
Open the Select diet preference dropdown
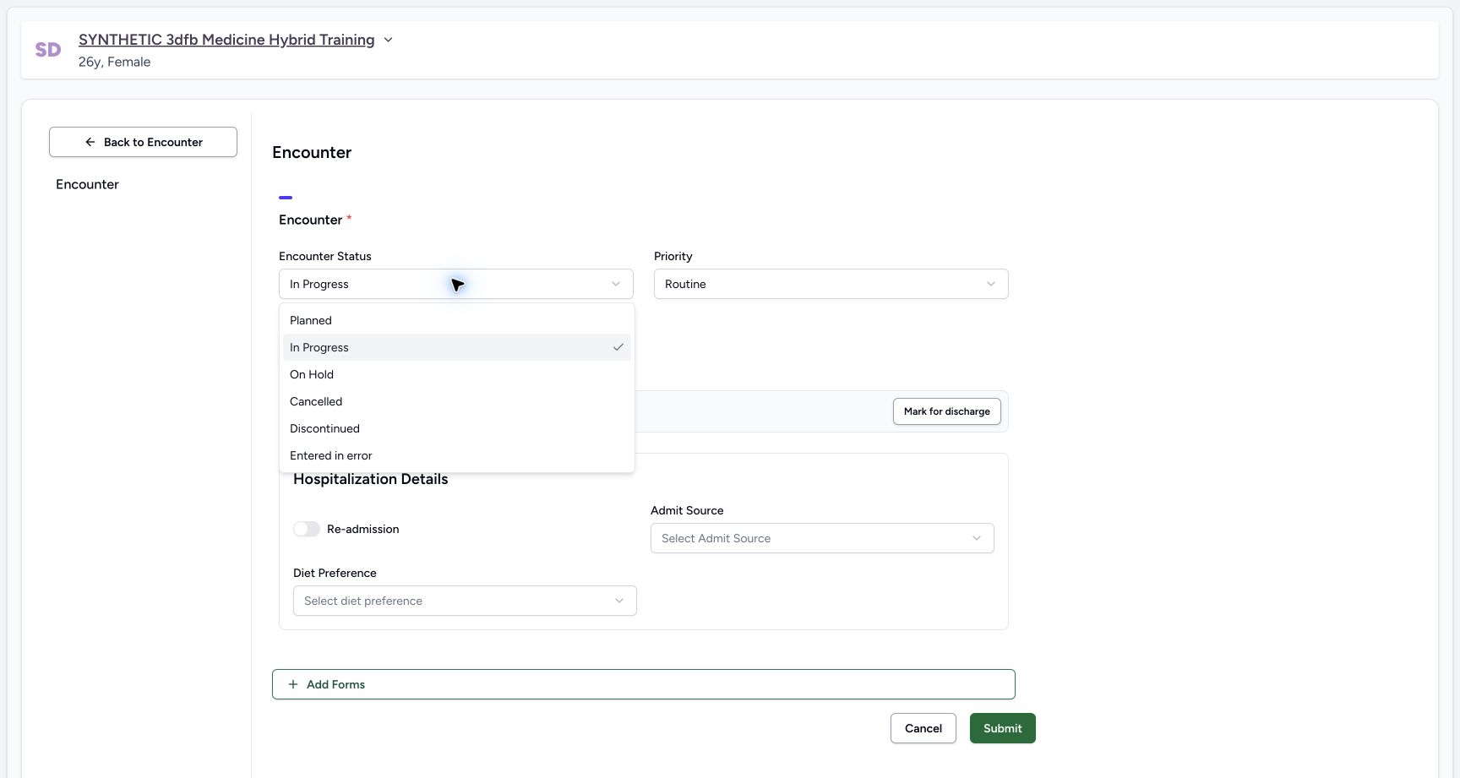coord(465,601)
